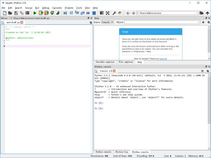Click the Help pane vertical scrollbar
The width and height of the screenshot is (211, 158).
(209, 43)
